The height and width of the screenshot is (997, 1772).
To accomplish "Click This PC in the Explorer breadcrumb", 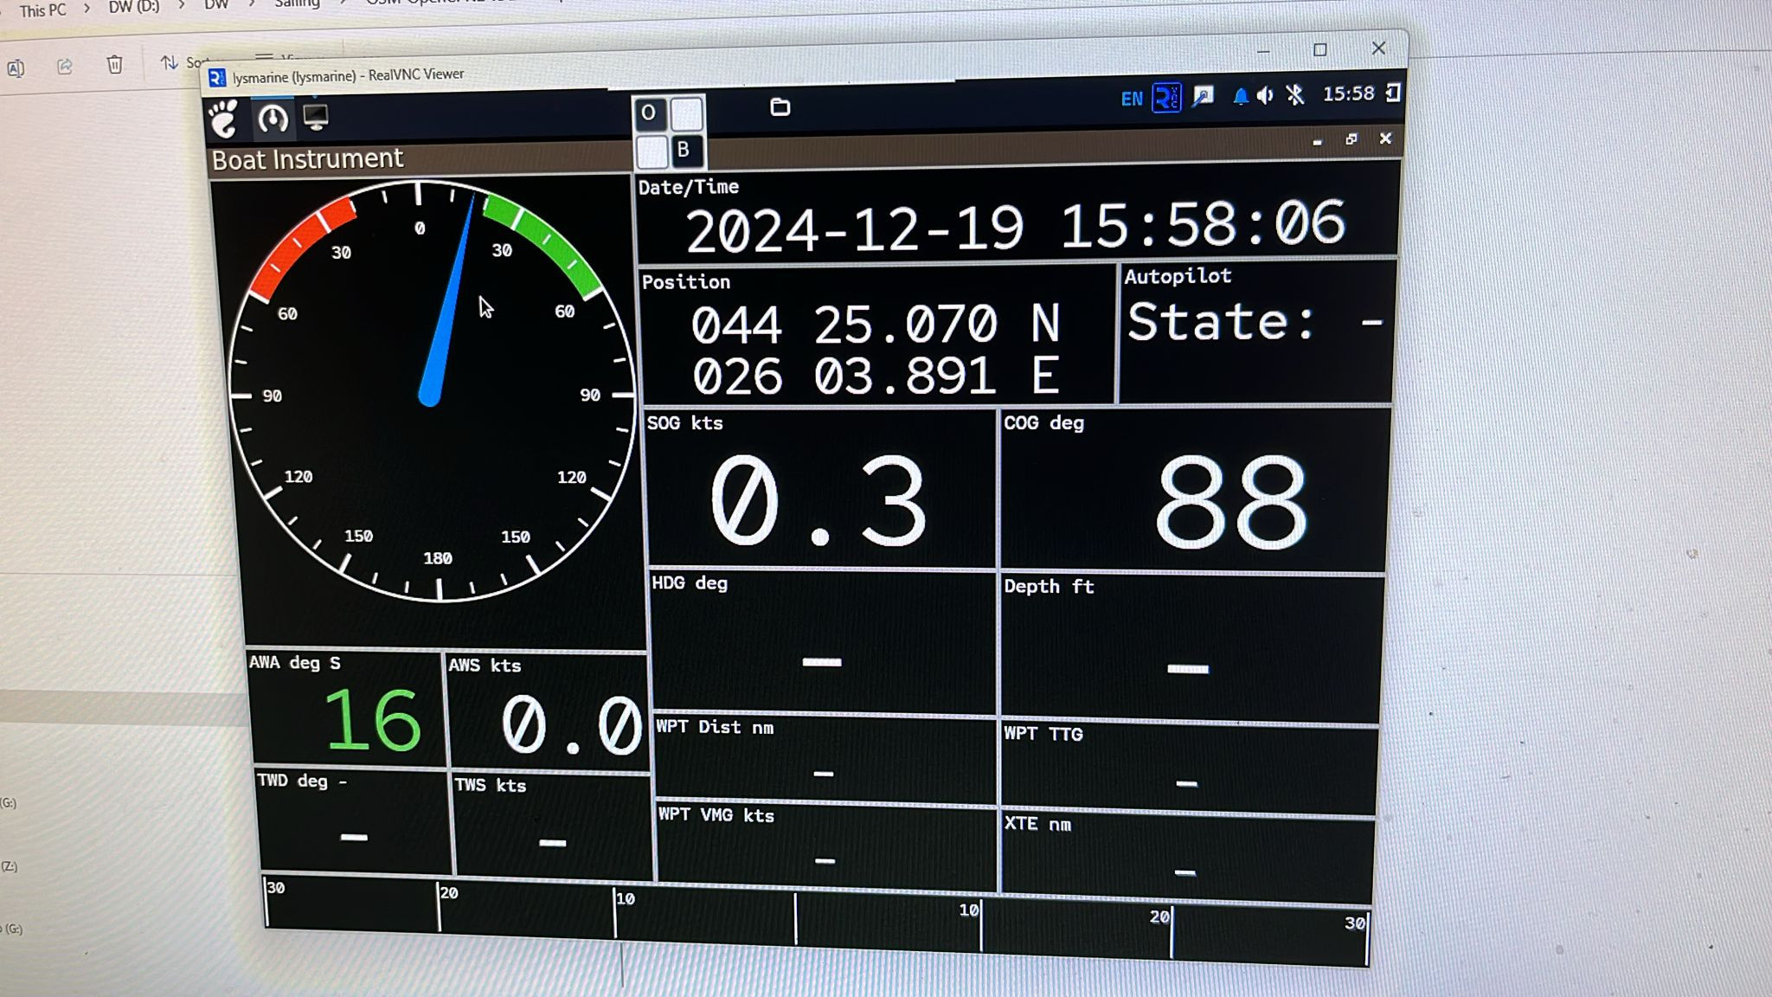I will (x=43, y=10).
